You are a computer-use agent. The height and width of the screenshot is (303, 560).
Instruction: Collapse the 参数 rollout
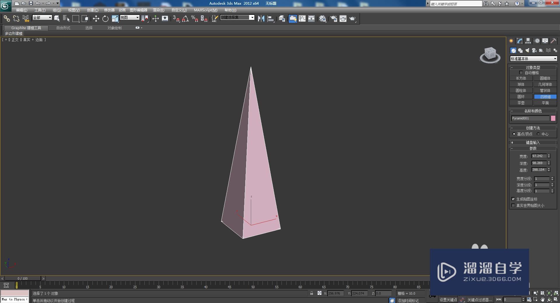pos(533,149)
